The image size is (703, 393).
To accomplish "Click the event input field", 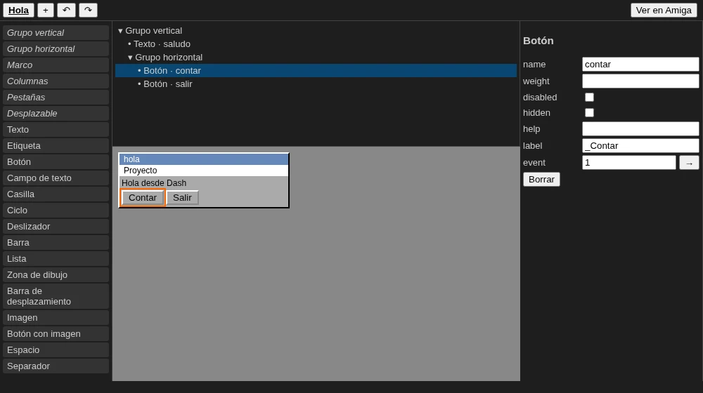I will [x=628, y=163].
